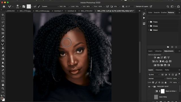The height and width of the screenshot is (102, 181).
Task: Select the Gradient tool
Action: [3, 59]
